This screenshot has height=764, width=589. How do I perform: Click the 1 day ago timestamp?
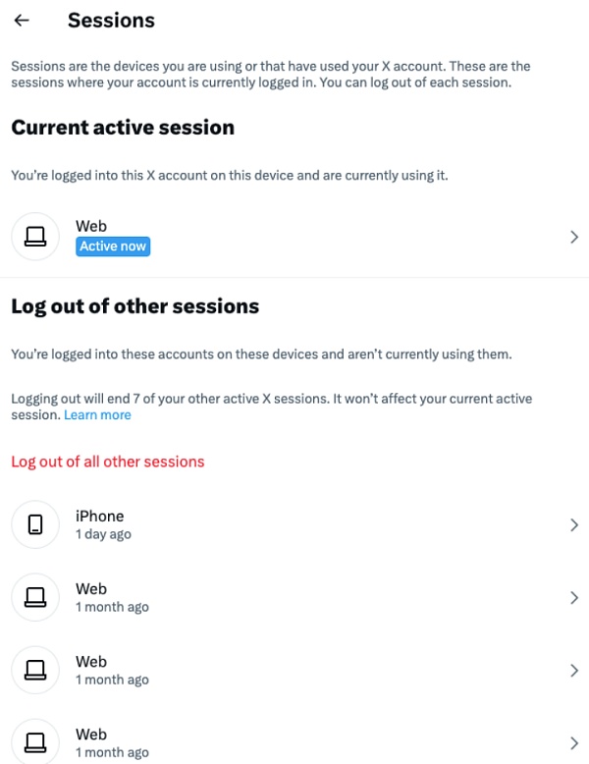pyautogui.click(x=103, y=535)
